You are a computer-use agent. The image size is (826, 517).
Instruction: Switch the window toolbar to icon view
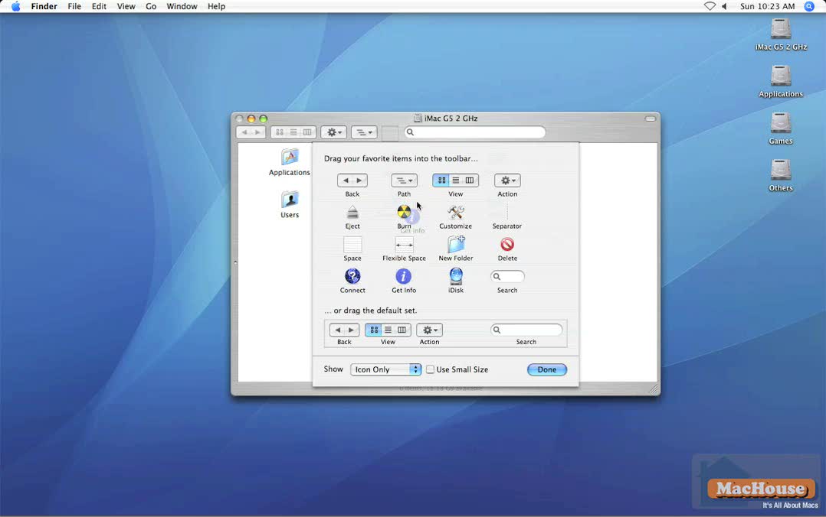(x=279, y=132)
